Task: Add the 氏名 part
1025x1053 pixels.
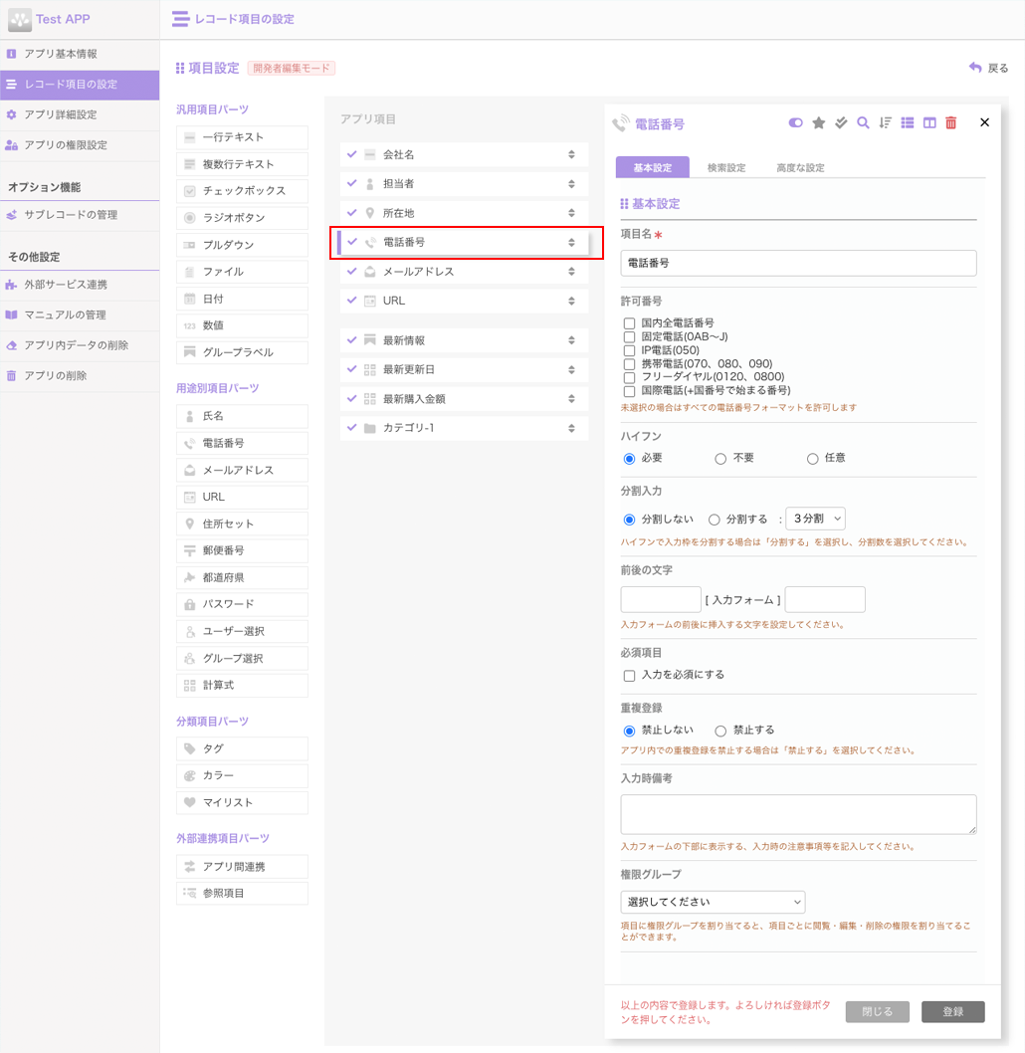Action: point(243,416)
